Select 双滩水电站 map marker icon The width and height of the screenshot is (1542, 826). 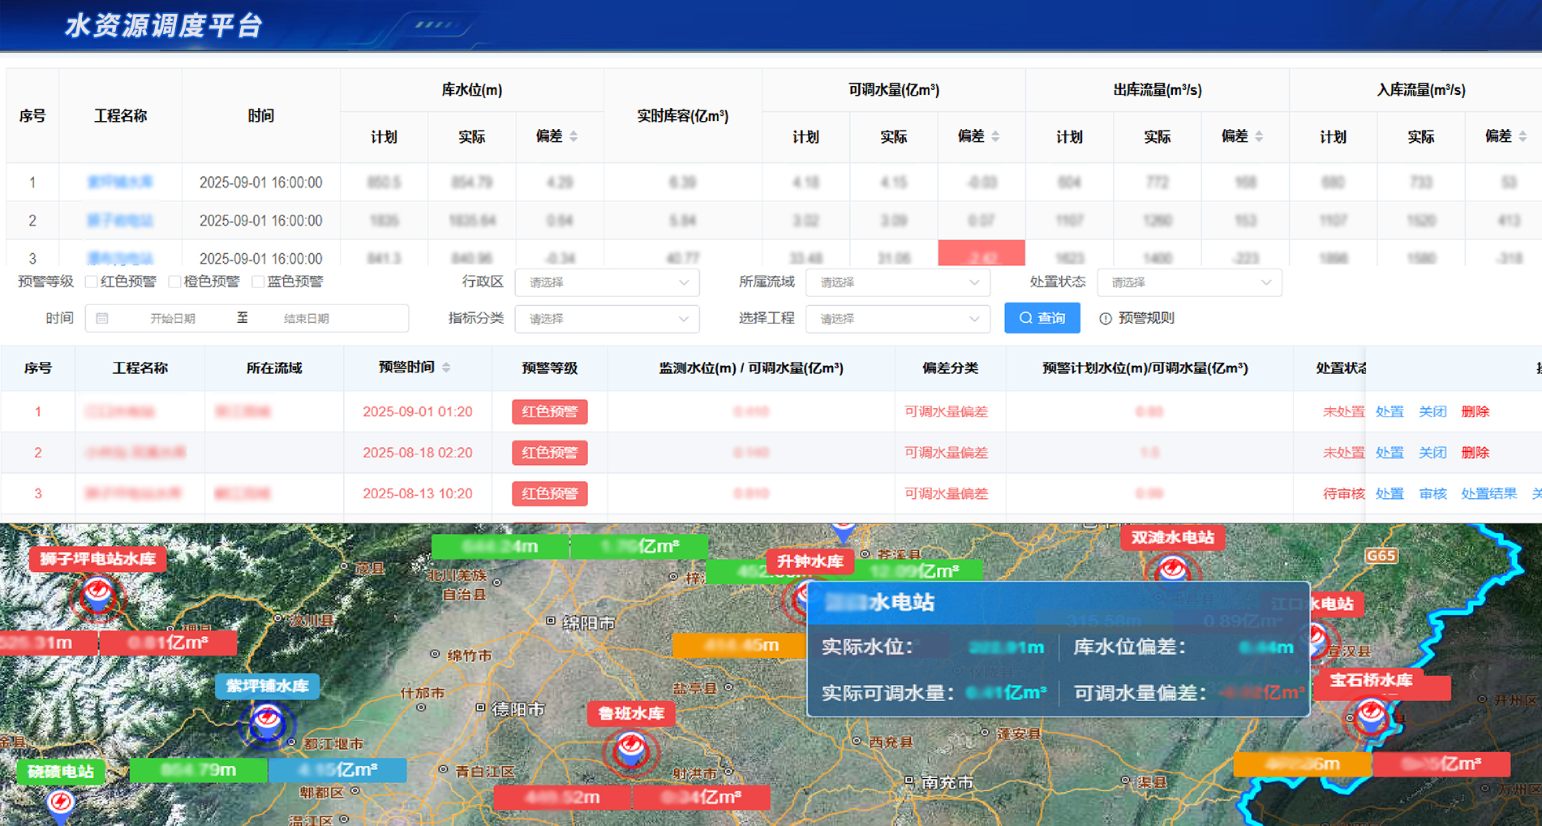(x=1171, y=568)
